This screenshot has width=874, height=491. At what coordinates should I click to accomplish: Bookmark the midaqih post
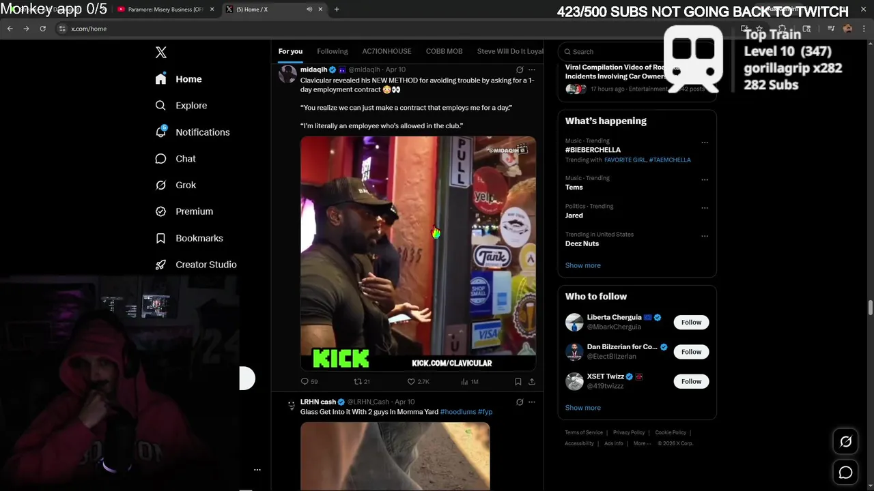click(518, 382)
